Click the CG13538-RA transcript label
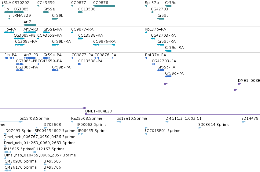 [x=90, y=35]
